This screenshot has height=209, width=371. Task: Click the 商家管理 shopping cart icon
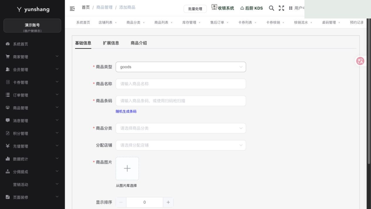coord(8,57)
